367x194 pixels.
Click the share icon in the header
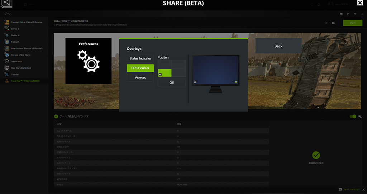click(x=311, y=4)
